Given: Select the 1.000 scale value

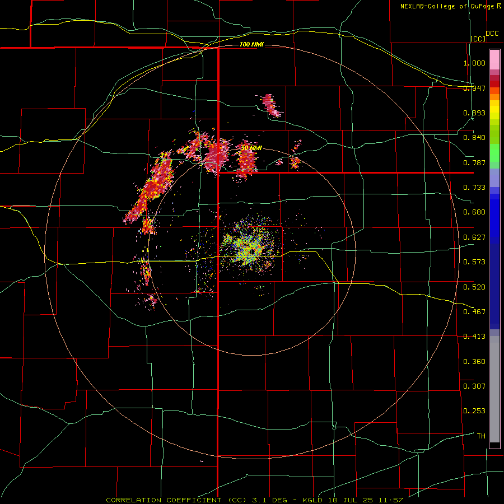Looking at the screenshot, I should point(474,63).
